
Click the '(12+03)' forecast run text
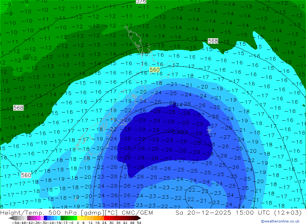pos(288,213)
